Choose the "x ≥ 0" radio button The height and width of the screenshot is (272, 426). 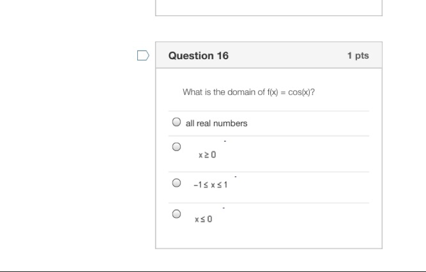tap(177, 147)
